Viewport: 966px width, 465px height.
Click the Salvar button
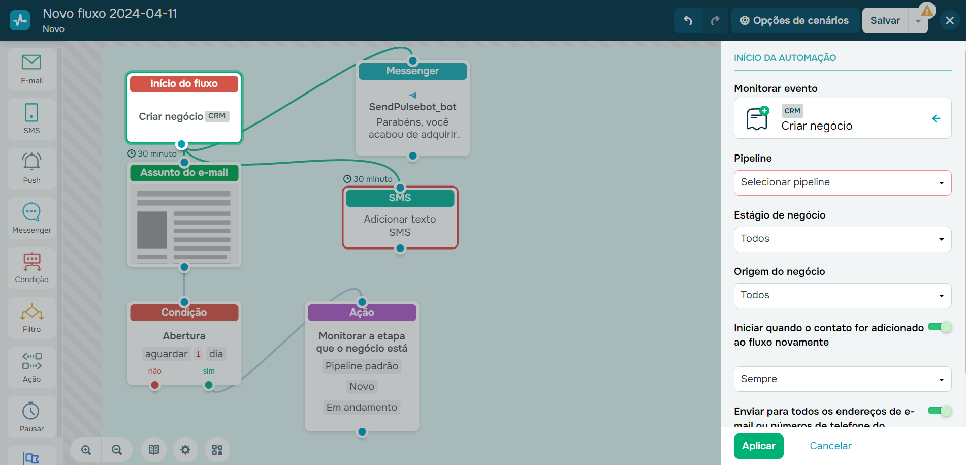point(885,20)
